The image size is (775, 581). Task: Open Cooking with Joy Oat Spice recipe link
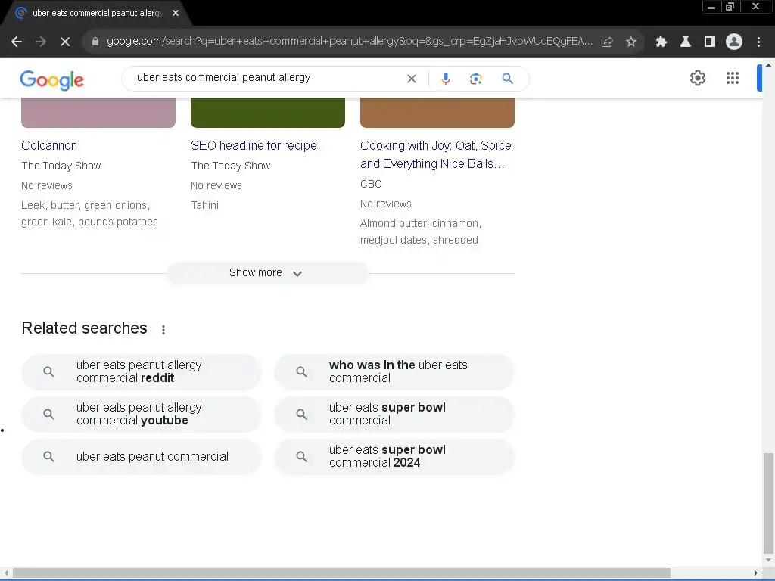click(x=437, y=154)
